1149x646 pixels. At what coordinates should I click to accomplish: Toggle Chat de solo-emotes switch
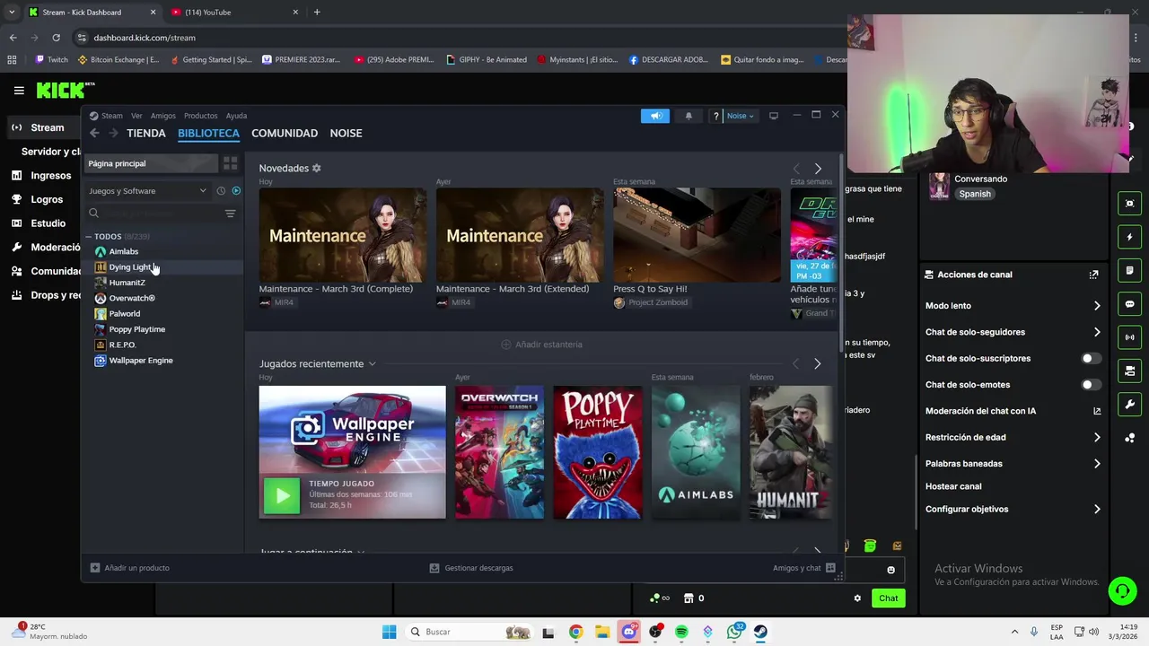(x=1090, y=384)
